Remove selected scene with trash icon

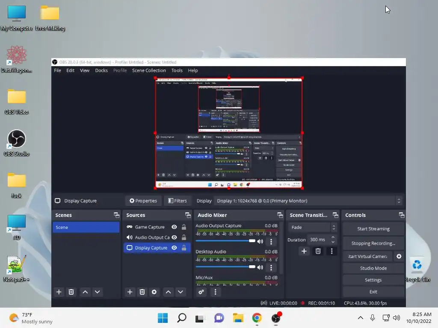71,292
